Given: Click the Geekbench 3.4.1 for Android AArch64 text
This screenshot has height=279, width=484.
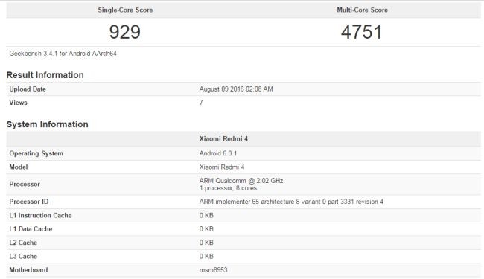Looking at the screenshot, I should point(63,54).
